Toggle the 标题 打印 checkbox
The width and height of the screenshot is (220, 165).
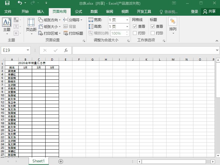pos(153,33)
